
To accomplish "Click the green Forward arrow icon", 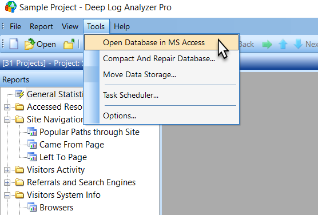I will tap(267, 44).
